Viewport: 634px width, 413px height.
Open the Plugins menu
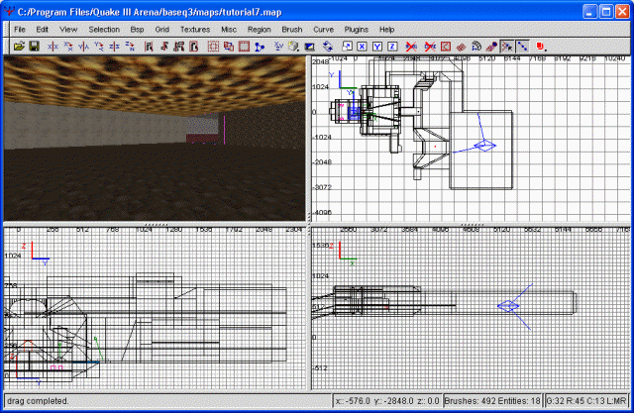click(357, 30)
